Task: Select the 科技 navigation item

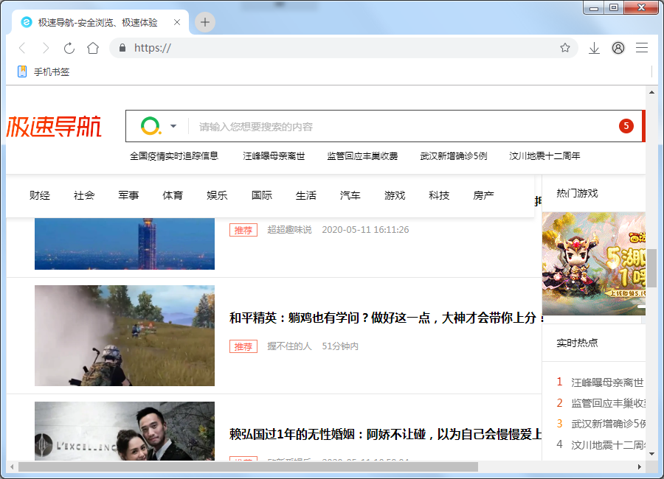Action: pyautogui.click(x=438, y=195)
